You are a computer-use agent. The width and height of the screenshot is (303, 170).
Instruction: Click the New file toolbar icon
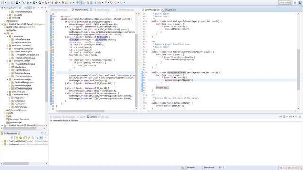(x=3, y=3)
